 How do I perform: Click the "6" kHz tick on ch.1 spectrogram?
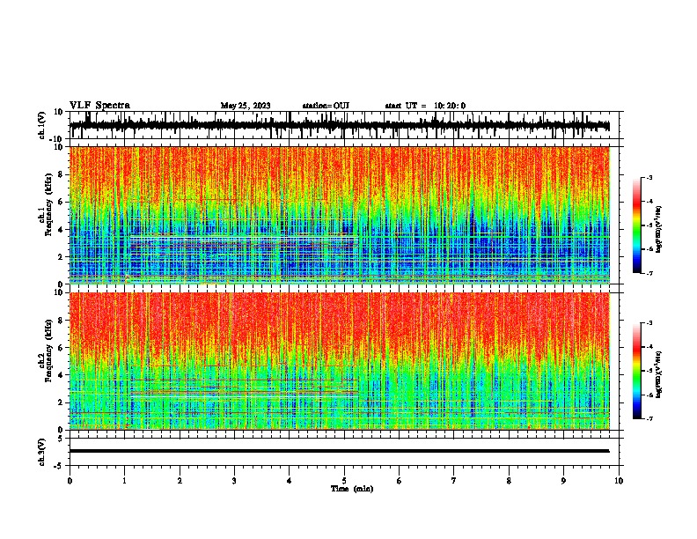pyautogui.click(x=62, y=202)
